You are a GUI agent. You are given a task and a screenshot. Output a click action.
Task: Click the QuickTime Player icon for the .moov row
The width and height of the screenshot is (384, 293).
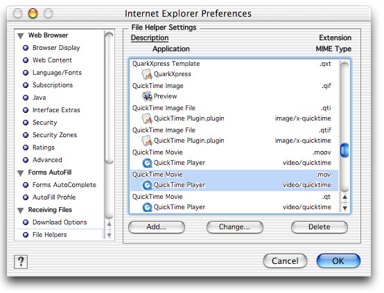click(147, 163)
